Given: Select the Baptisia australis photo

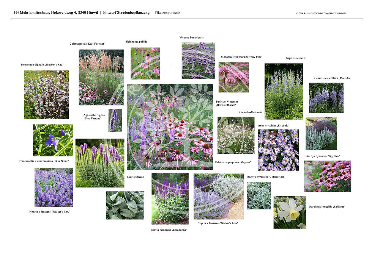Looking at the screenshot, I should tap(284, 91).
